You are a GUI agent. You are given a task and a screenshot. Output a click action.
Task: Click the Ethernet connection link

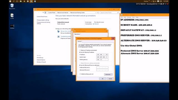(x=97, y=24)
